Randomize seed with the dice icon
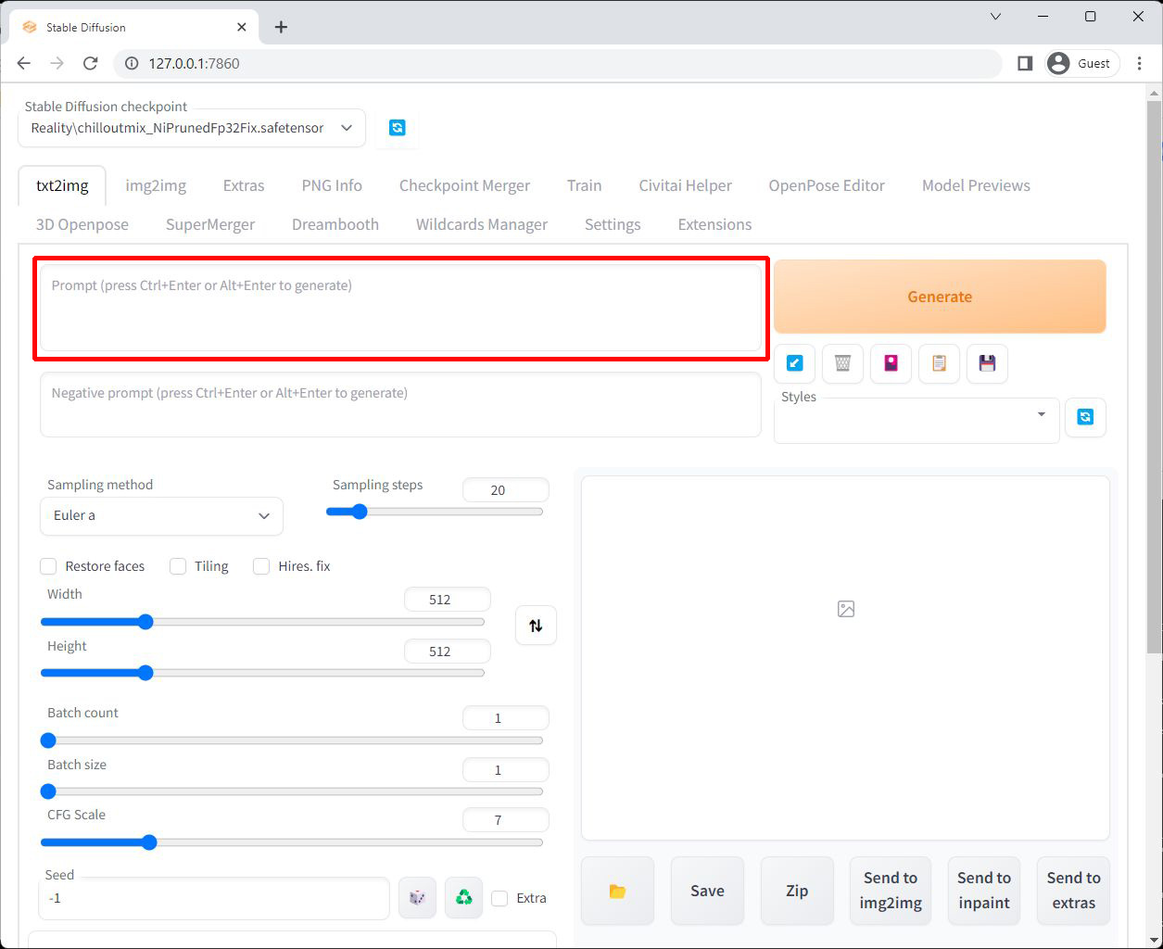Screen dimensions: 1163x949 (417, 898)
